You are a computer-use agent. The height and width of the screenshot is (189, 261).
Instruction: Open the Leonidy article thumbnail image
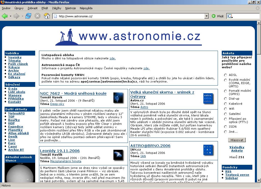point(118,155)
